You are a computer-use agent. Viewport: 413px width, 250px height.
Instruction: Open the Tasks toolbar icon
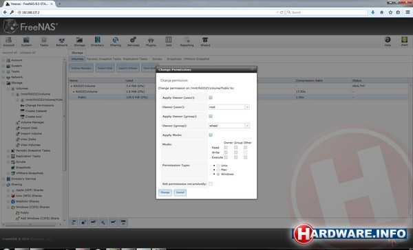point(44,41)
